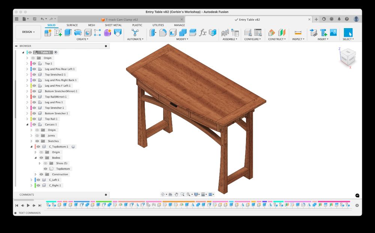The width and height of the screenshot is (375, 233).
Task: Hide the Carcass:1 component
Action: (x=34, y=125)
